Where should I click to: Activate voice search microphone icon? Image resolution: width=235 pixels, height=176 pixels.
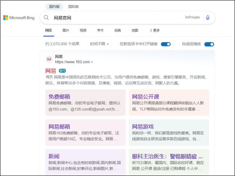pos(208,18)
